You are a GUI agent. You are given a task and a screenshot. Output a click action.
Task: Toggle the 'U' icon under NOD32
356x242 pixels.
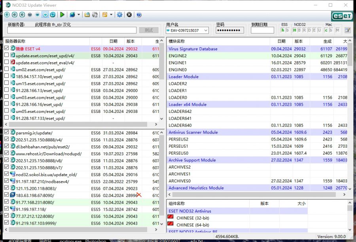pos(320,30)
